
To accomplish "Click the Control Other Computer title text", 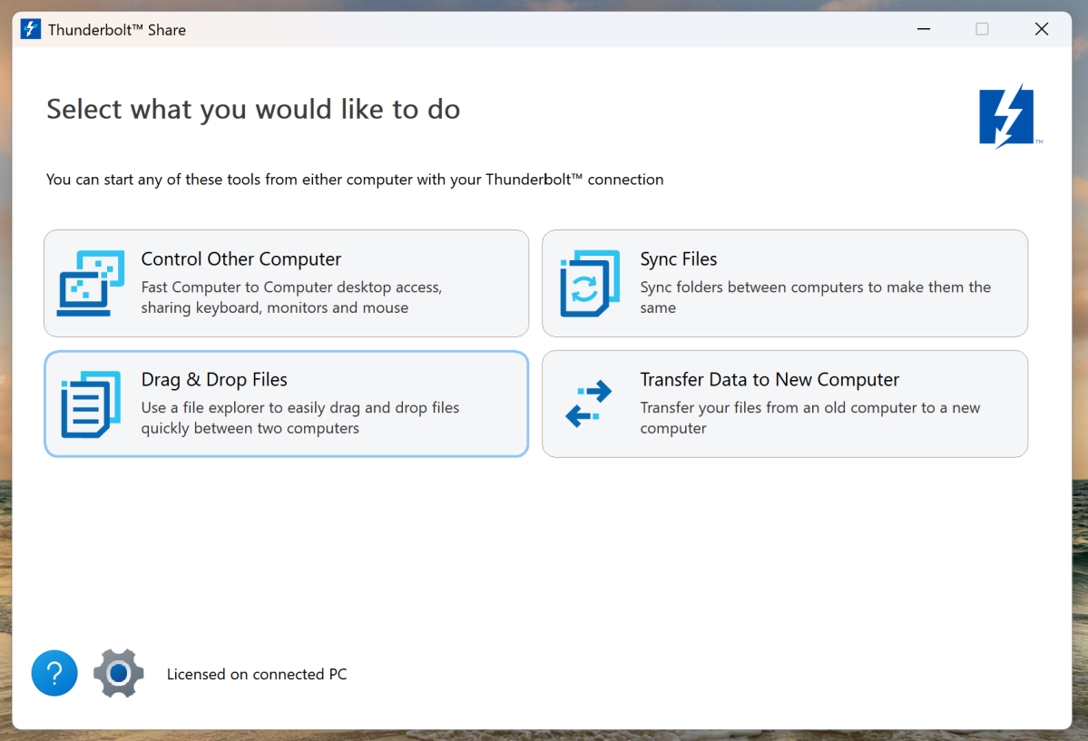I will pyautogui.click(x=240, y=258).
